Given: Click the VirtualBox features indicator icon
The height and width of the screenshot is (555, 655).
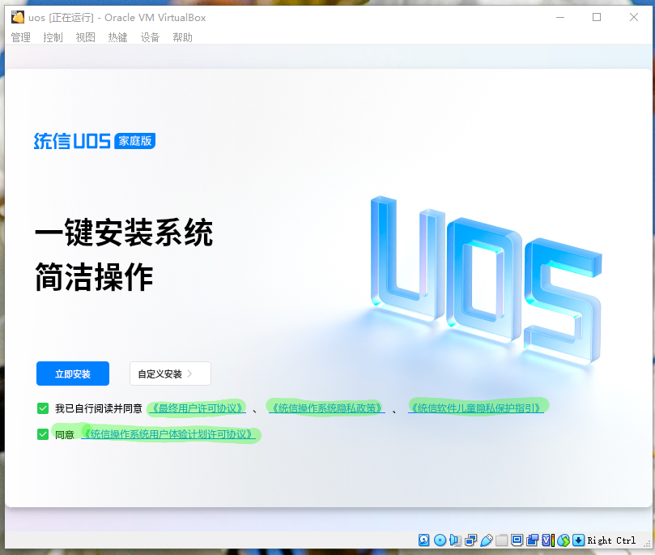Looking at the screenshot, I should coord(547,540).
